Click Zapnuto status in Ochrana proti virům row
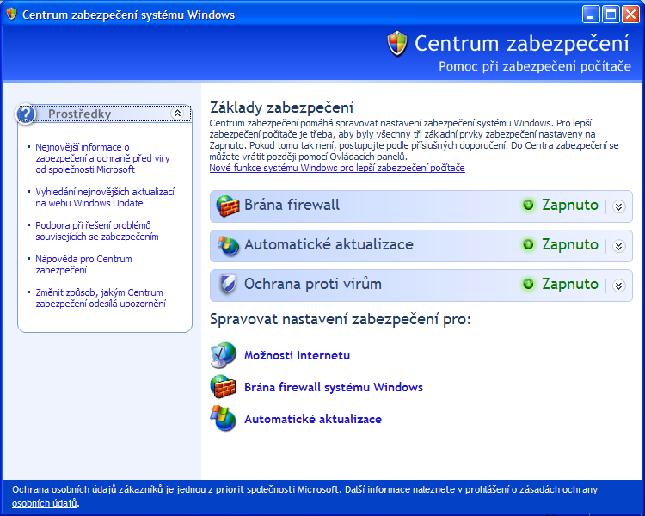Screen dimensions: 645x516 [x=569, y=284]
